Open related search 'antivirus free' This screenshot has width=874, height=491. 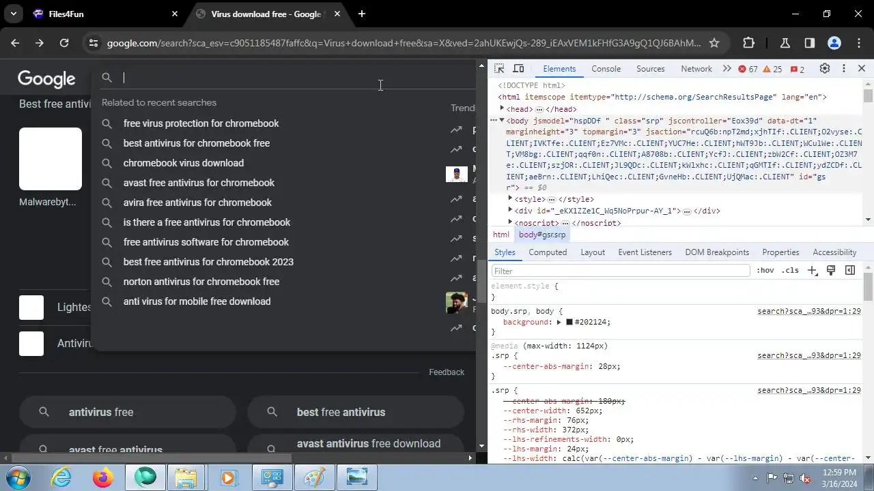click(128, 412)
